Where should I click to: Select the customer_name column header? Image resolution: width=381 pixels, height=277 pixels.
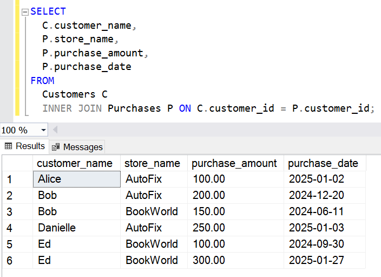(74, 163)
